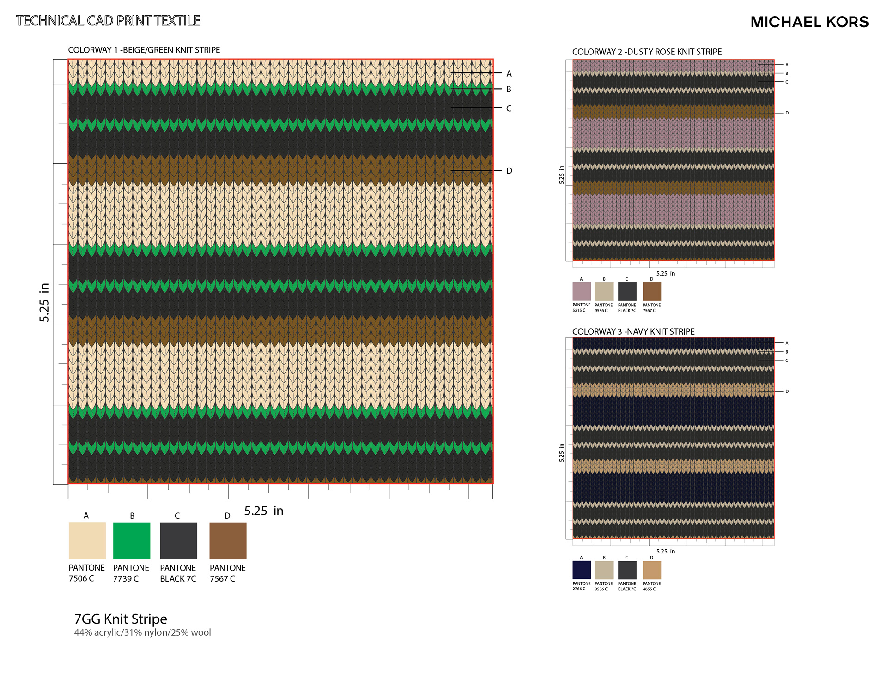Click callout label A beside Colorway 1
The width and height of the screenshot is (887, 685).
pyautogui.click(x=509, y=73)
